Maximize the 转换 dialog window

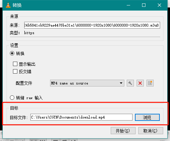(144, 5)
